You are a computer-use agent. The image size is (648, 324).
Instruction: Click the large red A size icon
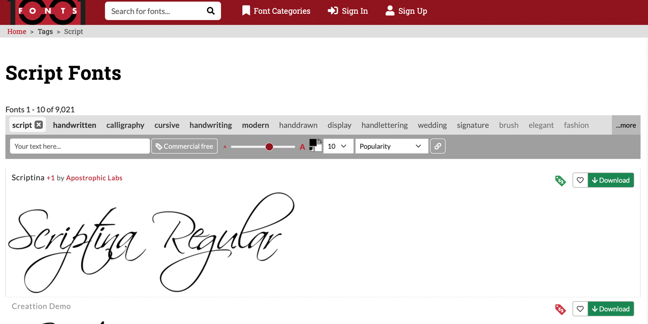(302, 147)
